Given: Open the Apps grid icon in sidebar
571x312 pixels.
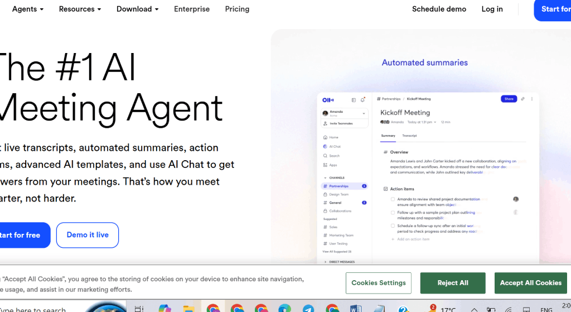Looking at the screenshot, I should (325, 165).
